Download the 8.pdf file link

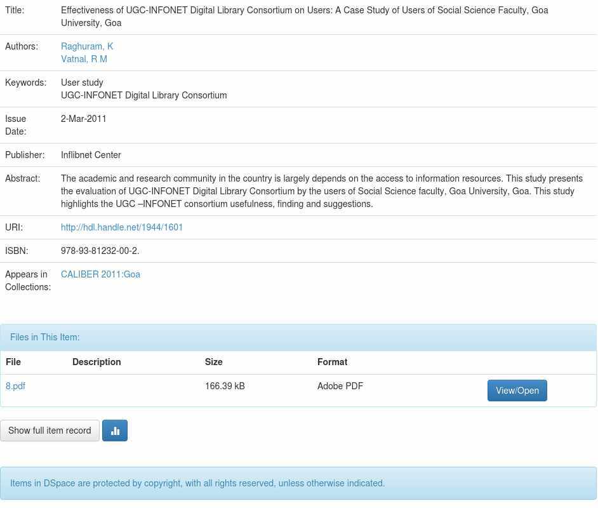pos(15,386)
